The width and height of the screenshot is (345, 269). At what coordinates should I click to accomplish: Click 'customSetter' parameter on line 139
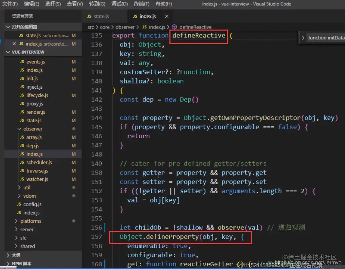point(142,72)
